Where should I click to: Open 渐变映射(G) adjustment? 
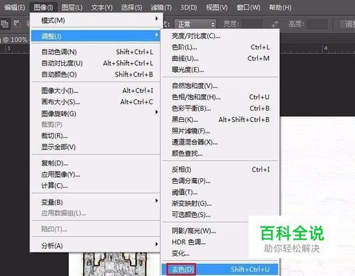point(220,204)
